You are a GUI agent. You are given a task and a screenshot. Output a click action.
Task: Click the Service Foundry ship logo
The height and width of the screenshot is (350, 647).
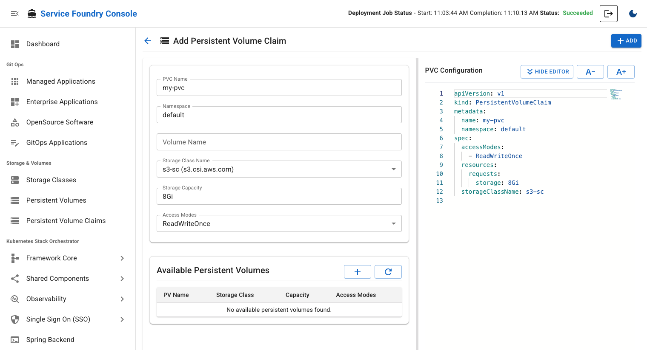(31, 13)
